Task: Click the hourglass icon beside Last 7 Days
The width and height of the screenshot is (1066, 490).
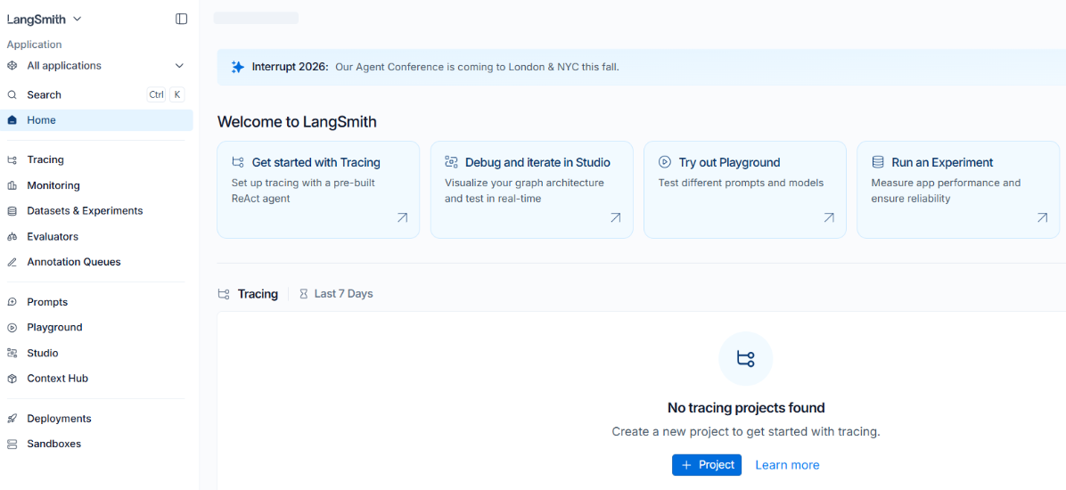Action: point(304,294)
